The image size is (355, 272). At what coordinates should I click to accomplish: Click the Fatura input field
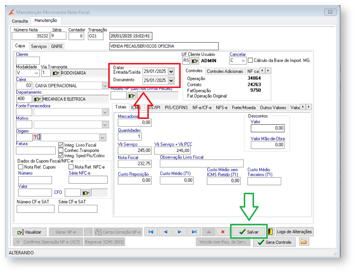(x=36, y=150)
